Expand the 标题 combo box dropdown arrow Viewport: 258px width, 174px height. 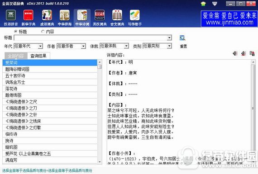pyautogui.click(x=169, y=38)
